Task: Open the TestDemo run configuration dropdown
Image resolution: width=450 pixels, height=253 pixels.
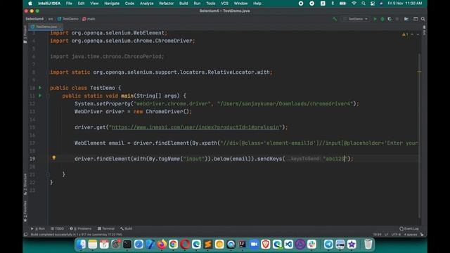Action: point(356,19)
